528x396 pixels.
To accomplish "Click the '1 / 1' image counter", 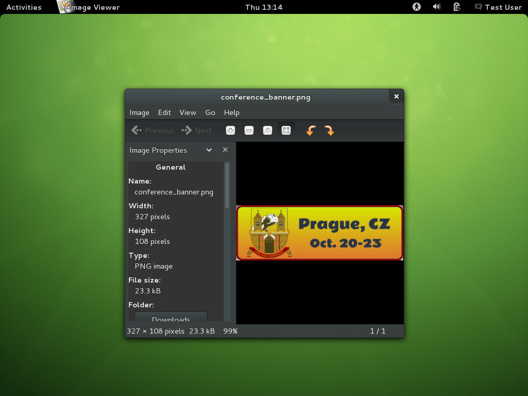I will coord(377,331).
